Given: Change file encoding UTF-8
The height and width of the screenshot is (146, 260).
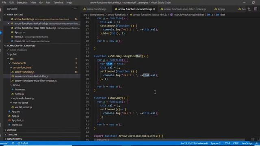Looking at the screenshot, I should [x=227, y=143].
